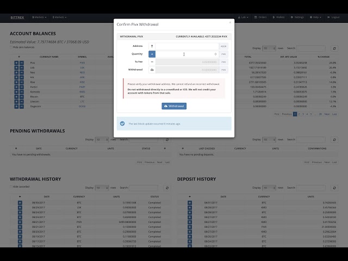Click the plus deposit button for Lisk

click(x=16, y=67)
